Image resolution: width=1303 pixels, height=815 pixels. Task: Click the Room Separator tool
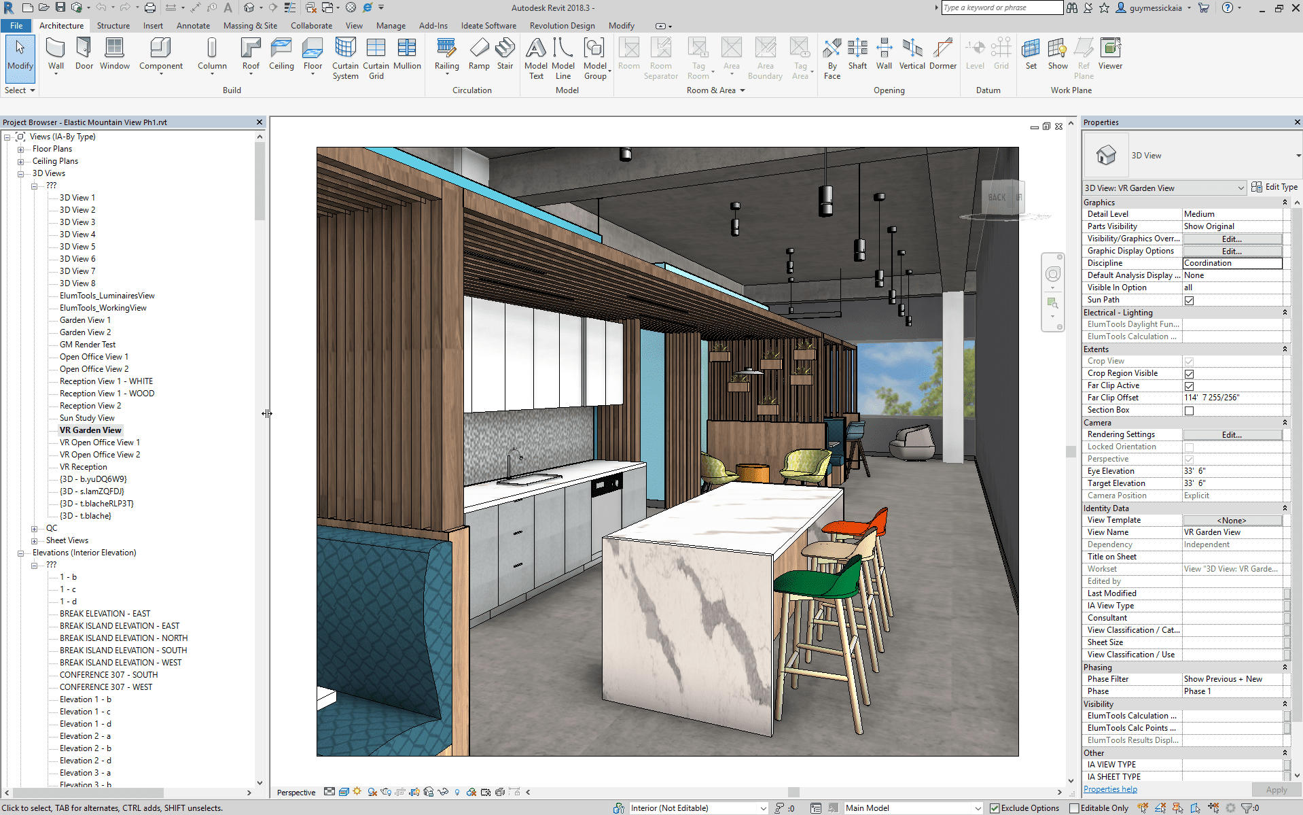[660, 58]
